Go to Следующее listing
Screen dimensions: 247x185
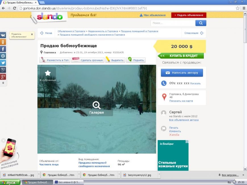(x=194, y=33)
